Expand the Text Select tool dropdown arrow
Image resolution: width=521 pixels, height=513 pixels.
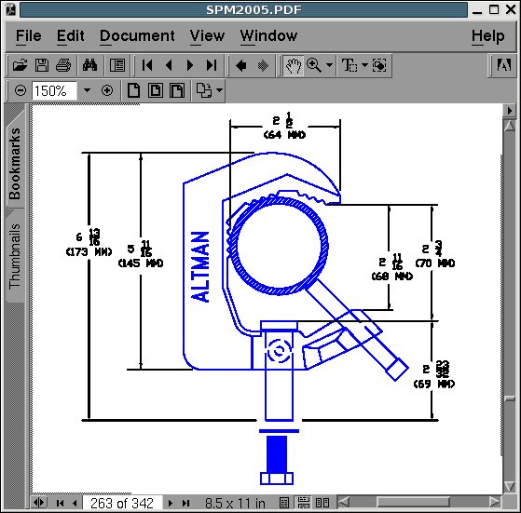(x=364, y=65)
